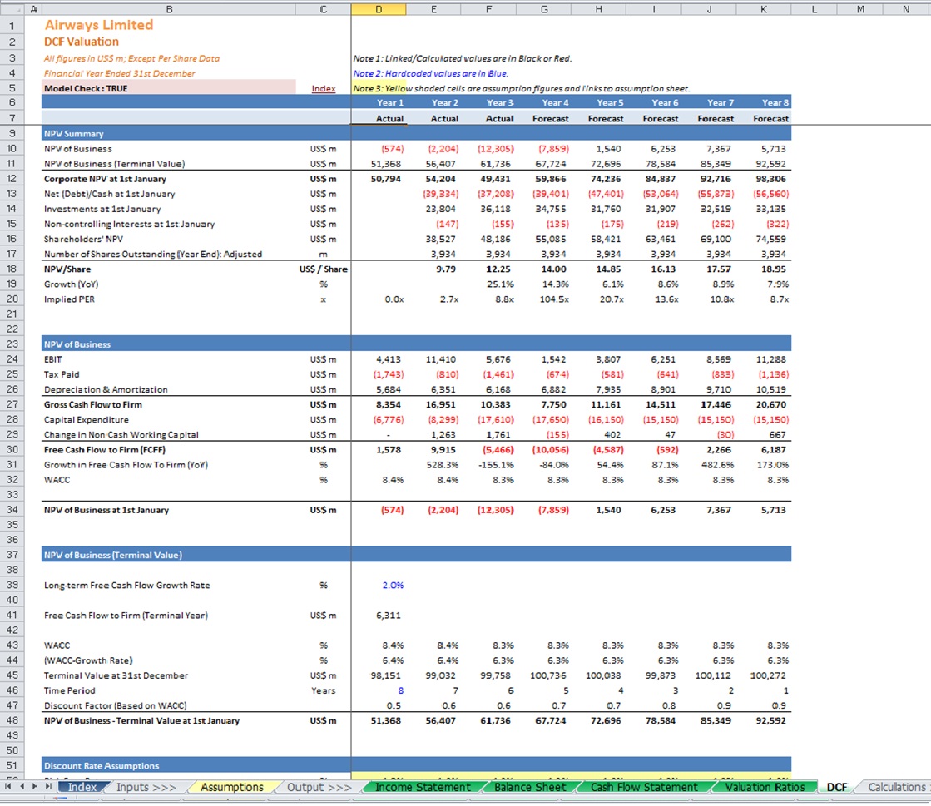
Task: Click the Free Cash Flow terminal year 6,311
Action: coord(379,615)
